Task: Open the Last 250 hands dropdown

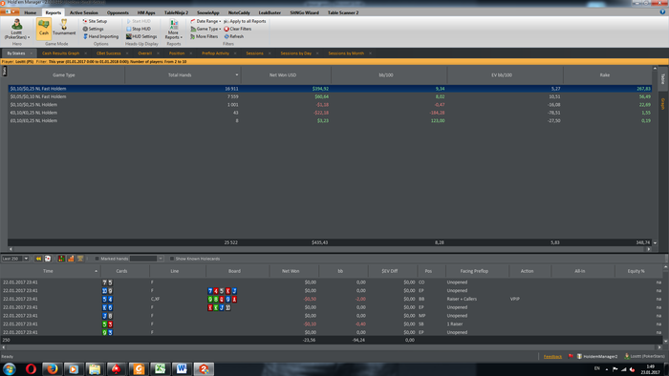Action: [x=26, y=259]
